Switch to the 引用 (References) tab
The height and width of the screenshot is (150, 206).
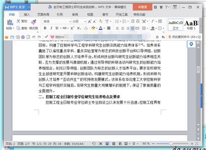coord(60,14)
